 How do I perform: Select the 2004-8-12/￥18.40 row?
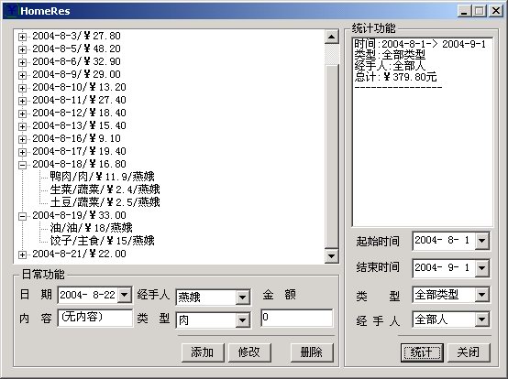79,113
